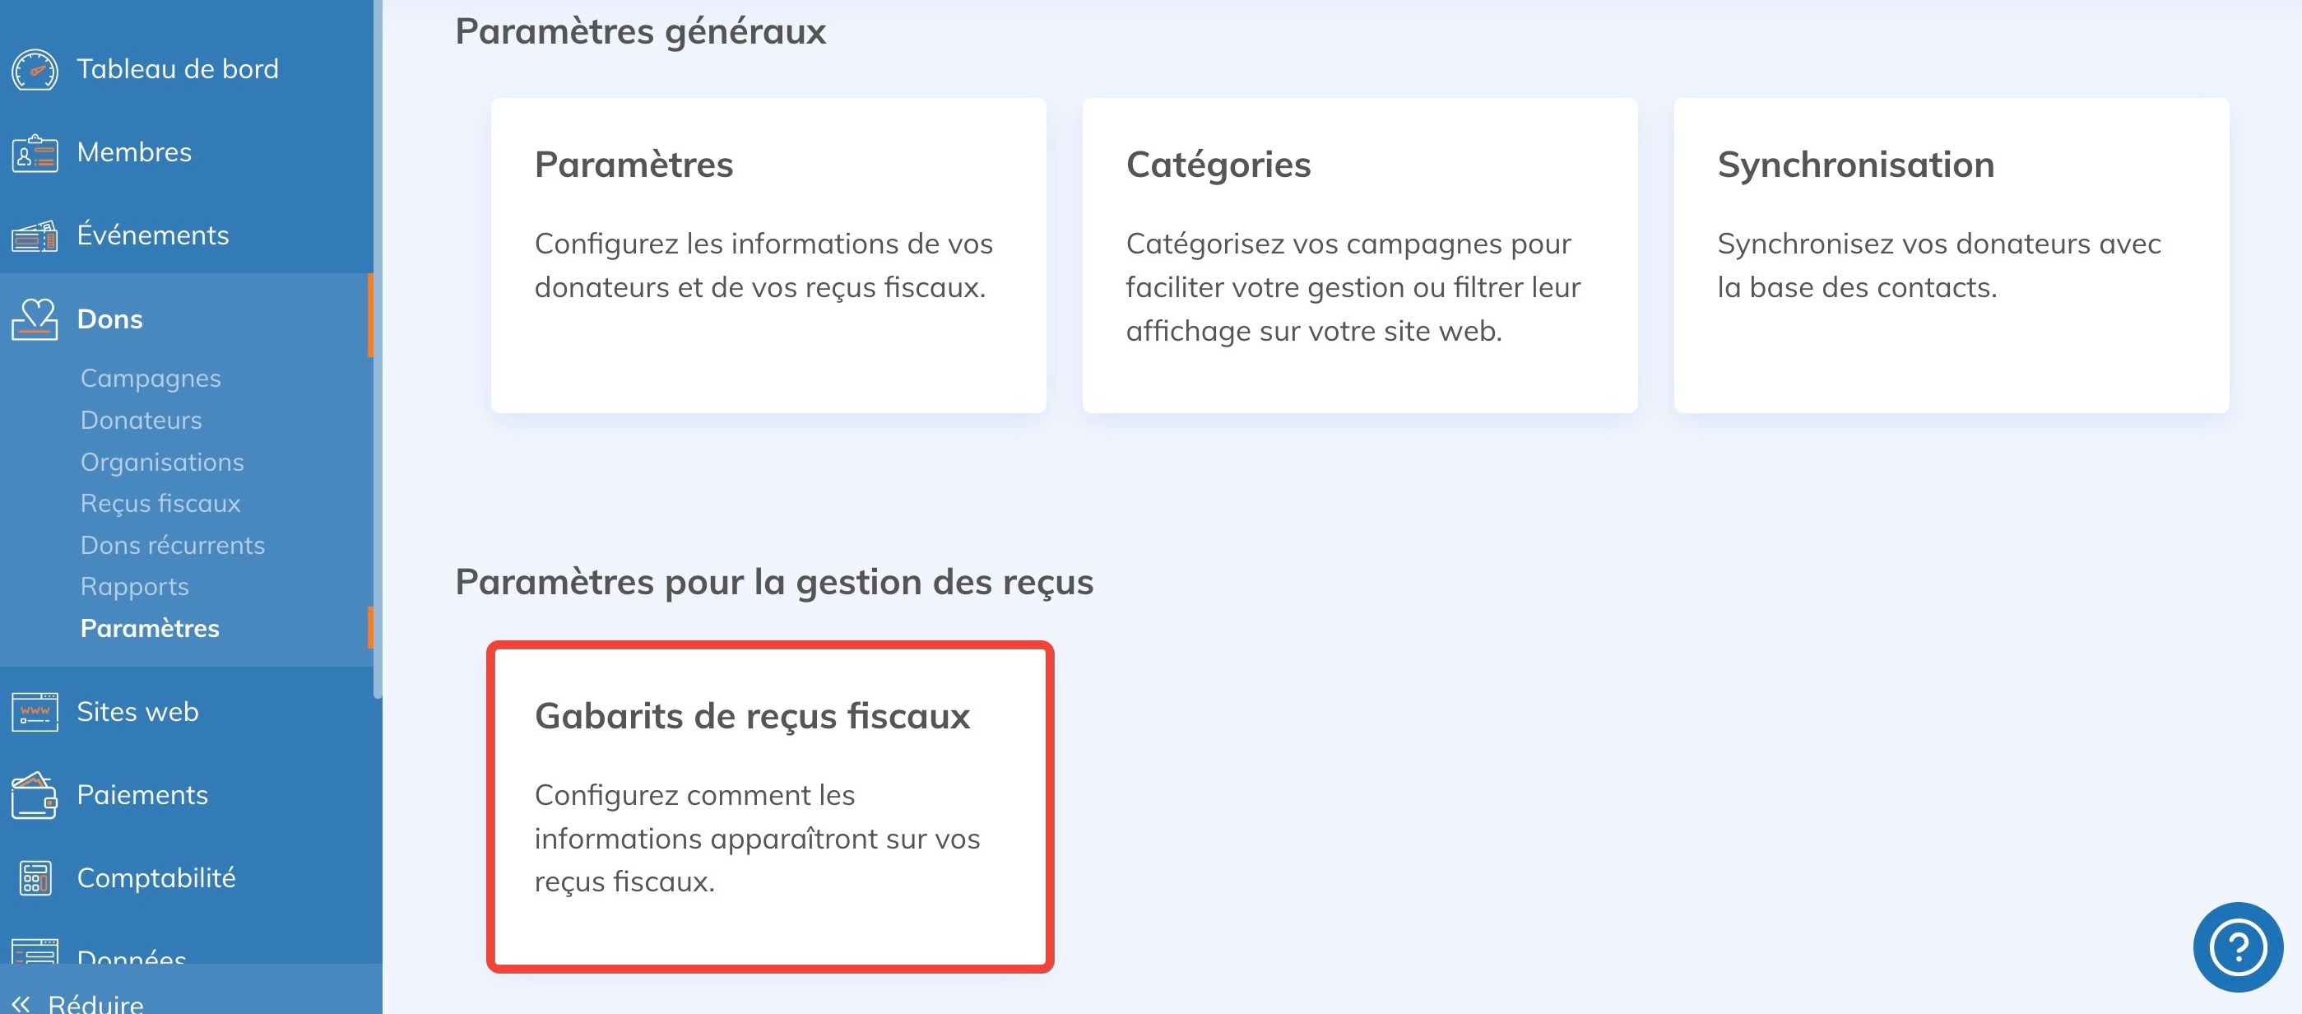Click the Sites web browser icon
Viewport: 2302px width, 1014px height.
pos(35,712)
